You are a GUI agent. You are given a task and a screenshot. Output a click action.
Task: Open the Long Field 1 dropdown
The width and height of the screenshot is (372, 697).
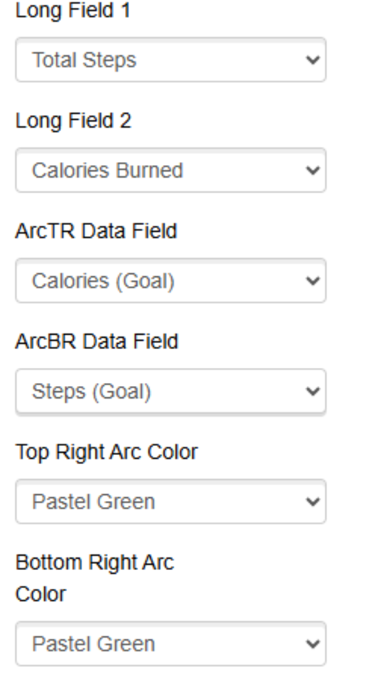click(171, 59)
